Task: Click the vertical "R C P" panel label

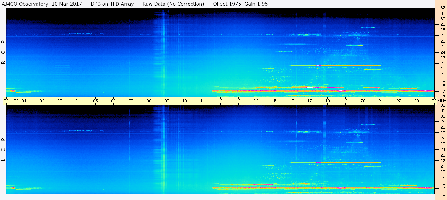Action: (x=4, y=52)
